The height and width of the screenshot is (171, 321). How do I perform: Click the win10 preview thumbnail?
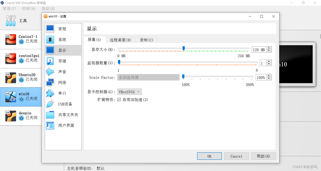296,64
